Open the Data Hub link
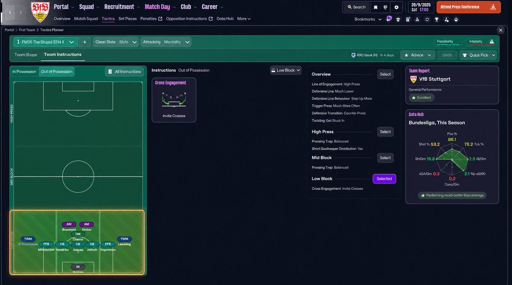512x285 pixels. tap(225, 19)
